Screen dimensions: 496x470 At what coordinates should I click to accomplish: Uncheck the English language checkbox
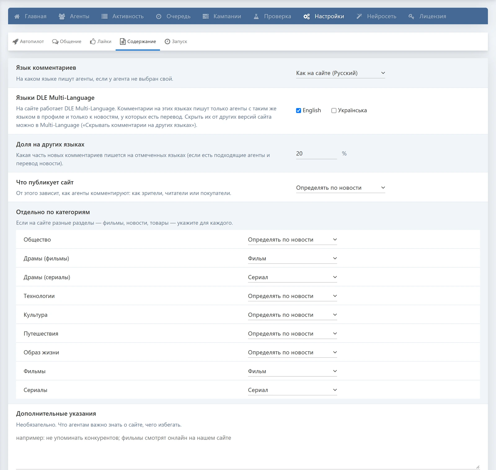[299, 110]
